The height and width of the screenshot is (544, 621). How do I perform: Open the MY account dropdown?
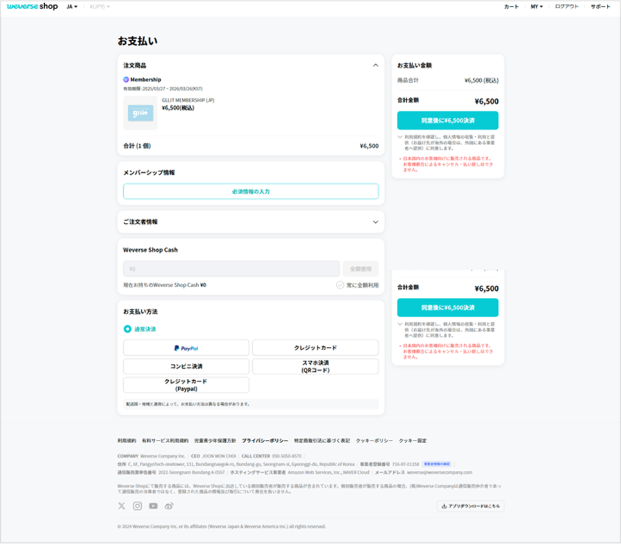(537, 6)
